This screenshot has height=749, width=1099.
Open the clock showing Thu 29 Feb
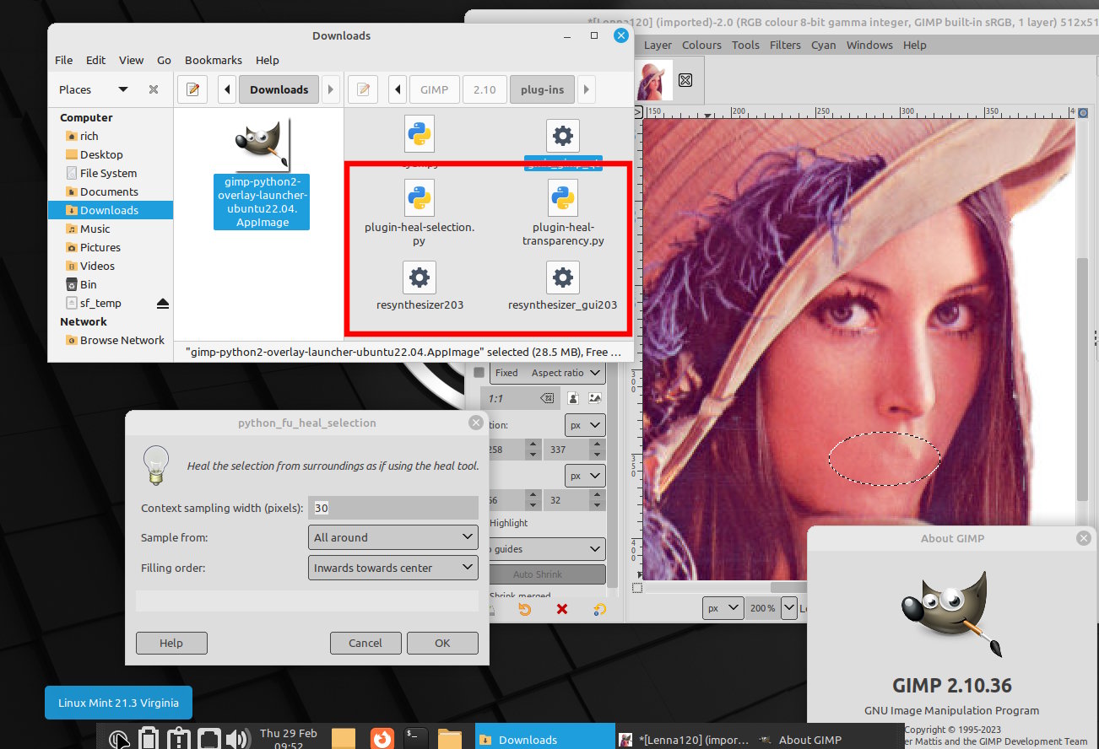(289, 739)
